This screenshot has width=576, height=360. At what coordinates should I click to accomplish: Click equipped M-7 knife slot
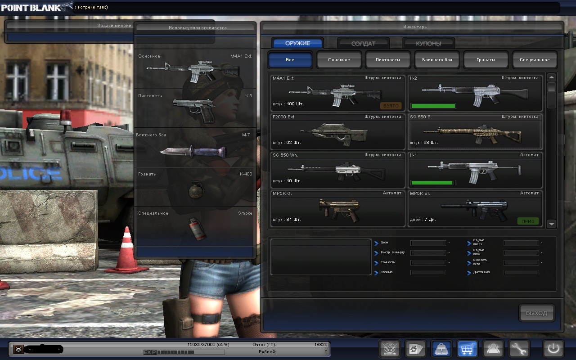click(195, 148)
